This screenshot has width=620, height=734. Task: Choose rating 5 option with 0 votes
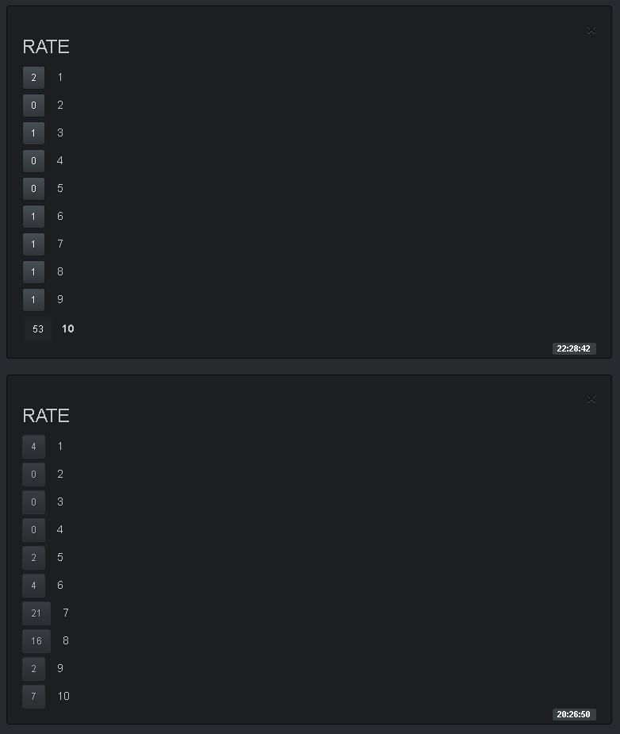tap(33, 189)
